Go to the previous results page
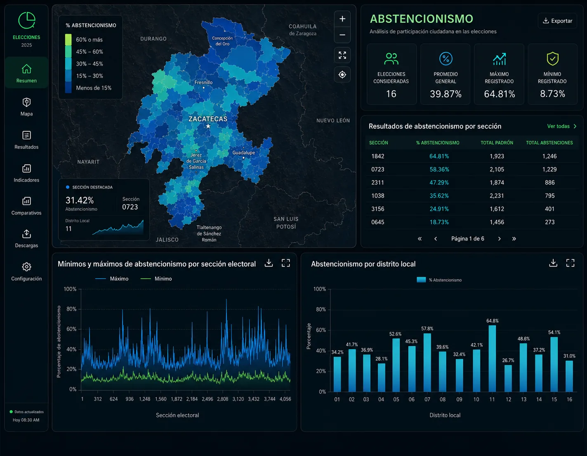Screen dimensions: 587x456 point(436,239)
